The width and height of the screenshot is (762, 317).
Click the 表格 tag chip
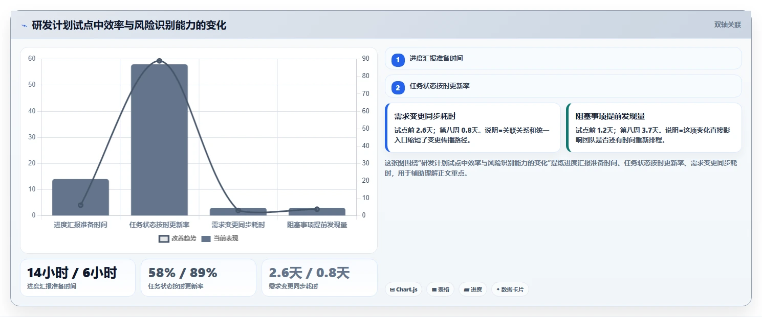coord(440,289)
